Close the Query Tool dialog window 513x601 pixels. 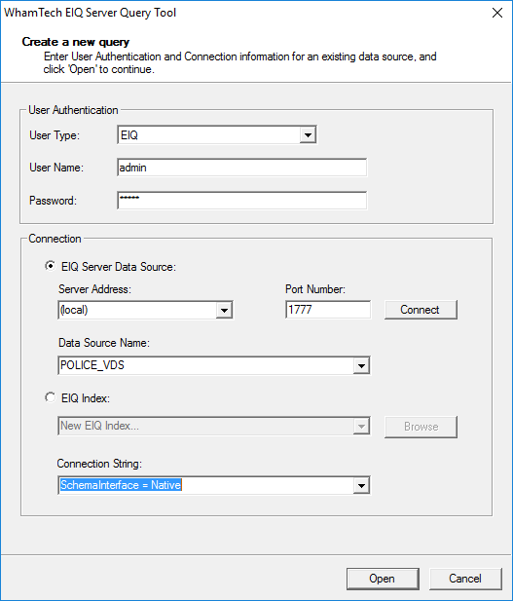coord(497,13)
